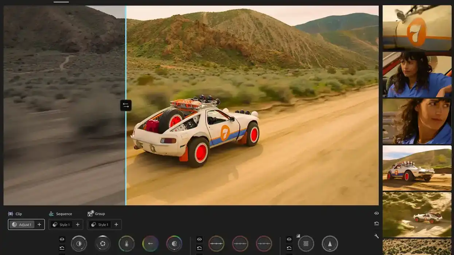Image resolution: width=454 pixels, height=255 pixels.
Task: Click the style icon inside Group Style 1
Action: pyautogui.click(x=93, y=224)
